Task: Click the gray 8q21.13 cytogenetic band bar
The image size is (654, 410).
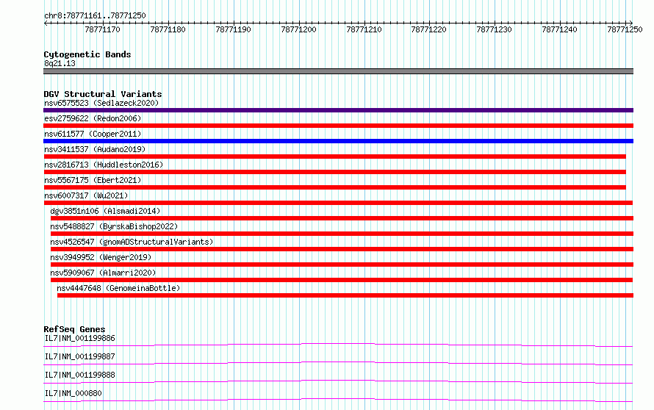Action: point(338,71)
